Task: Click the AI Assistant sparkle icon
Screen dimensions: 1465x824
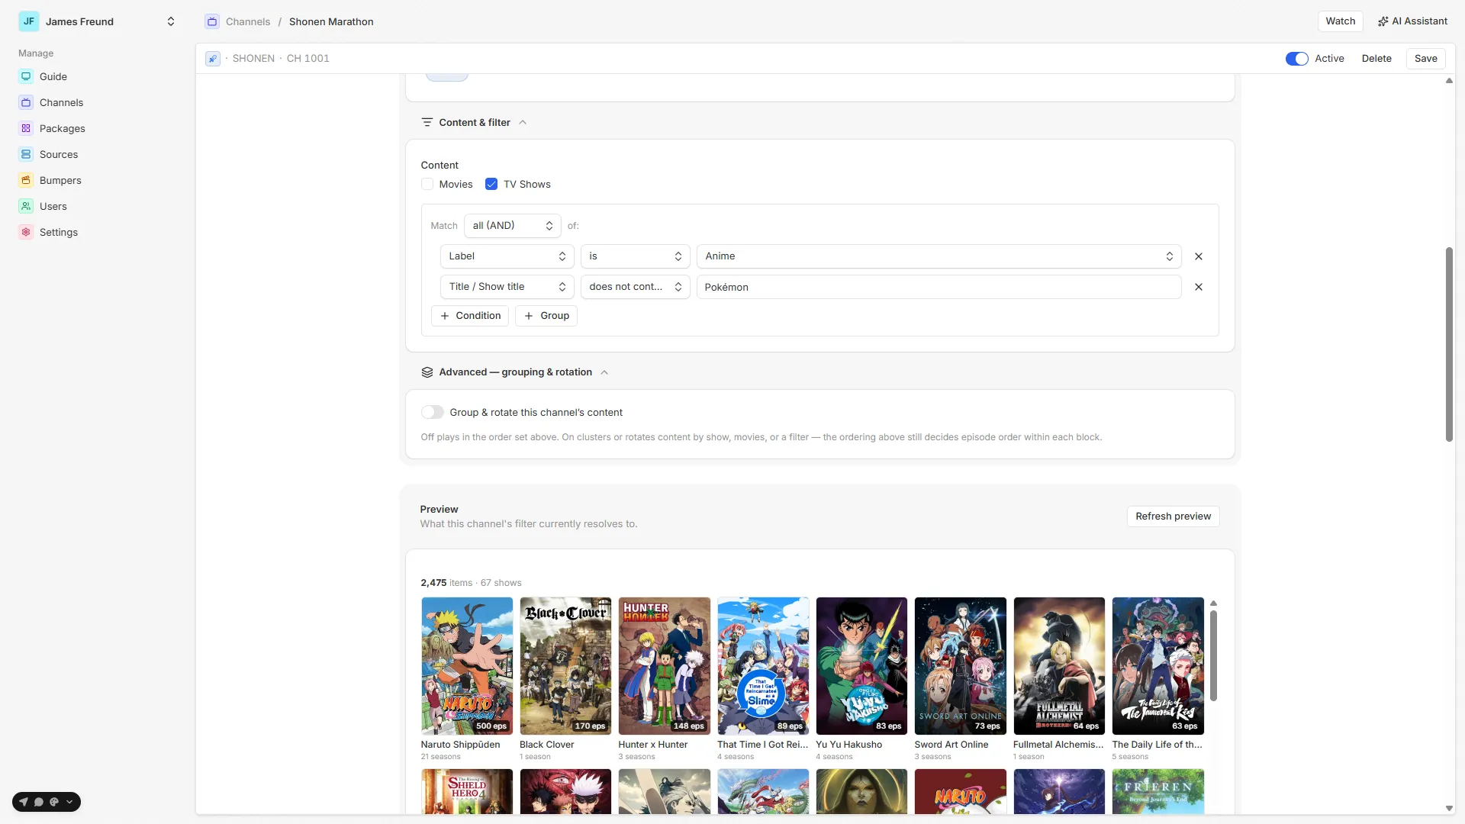Action: (1383, 21)
